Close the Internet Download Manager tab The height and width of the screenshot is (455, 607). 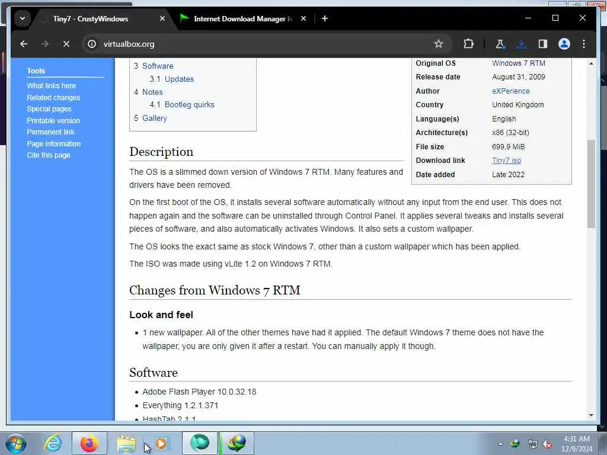(x=303, y=18)
